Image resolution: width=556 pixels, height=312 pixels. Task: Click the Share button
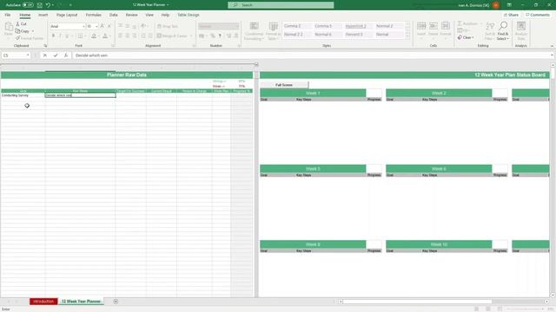512,15
